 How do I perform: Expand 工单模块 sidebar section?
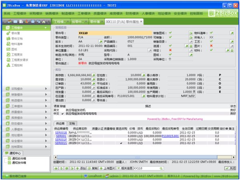coord(26,106)
